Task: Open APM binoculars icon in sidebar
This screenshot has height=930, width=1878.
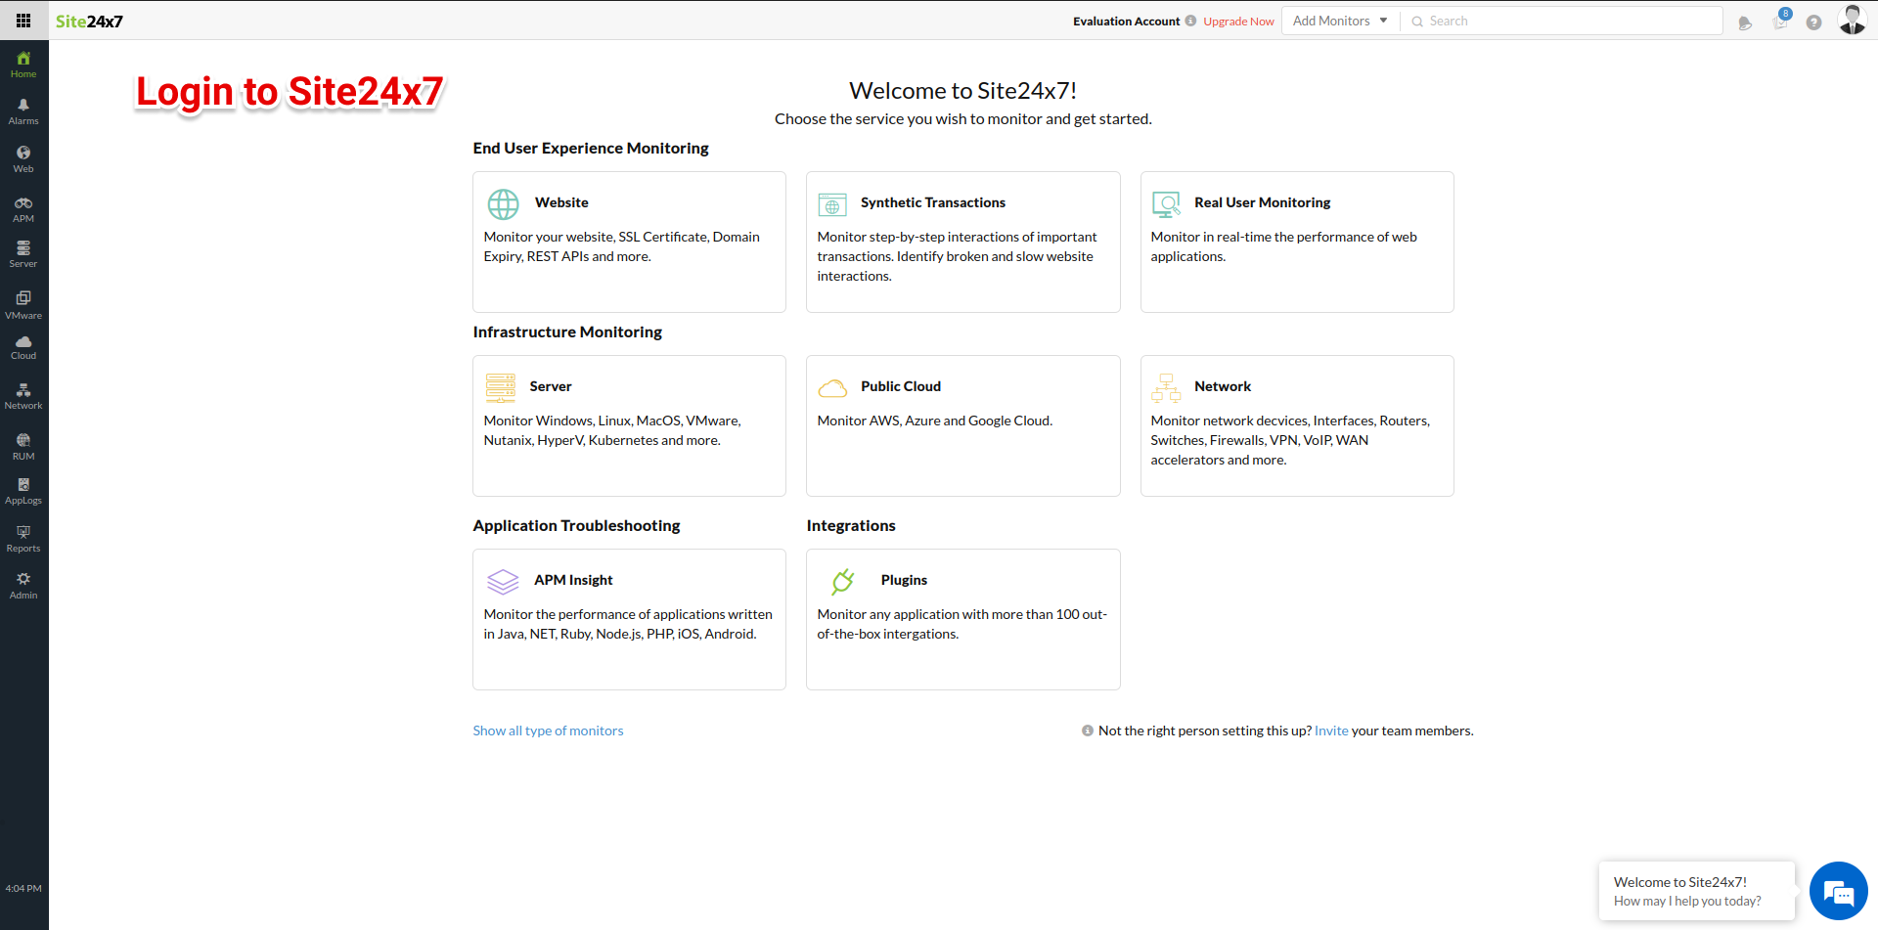Action: click(x=23, y=209)
